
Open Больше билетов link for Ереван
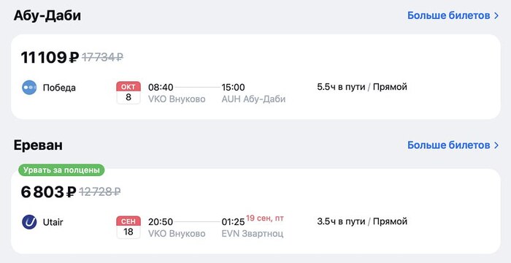448,145
